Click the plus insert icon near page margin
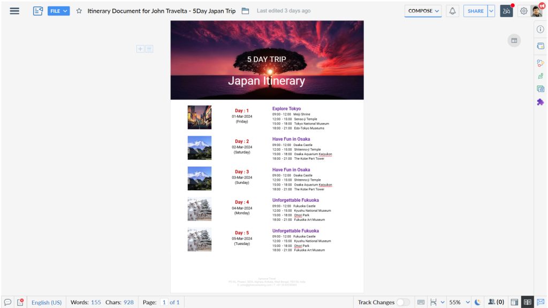The image size is (548, 308). pyautogui.click(x=140, y=49)
